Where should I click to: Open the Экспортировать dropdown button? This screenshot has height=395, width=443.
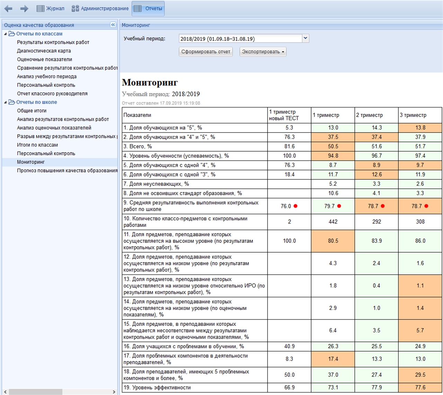click(263, 52)
